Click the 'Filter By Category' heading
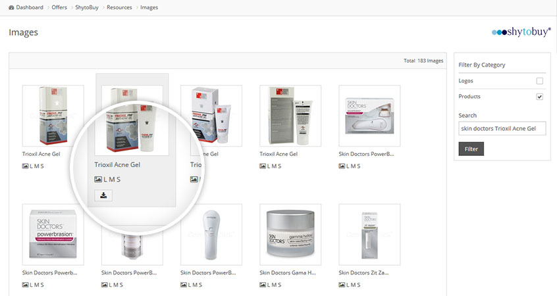 point(482,65)
